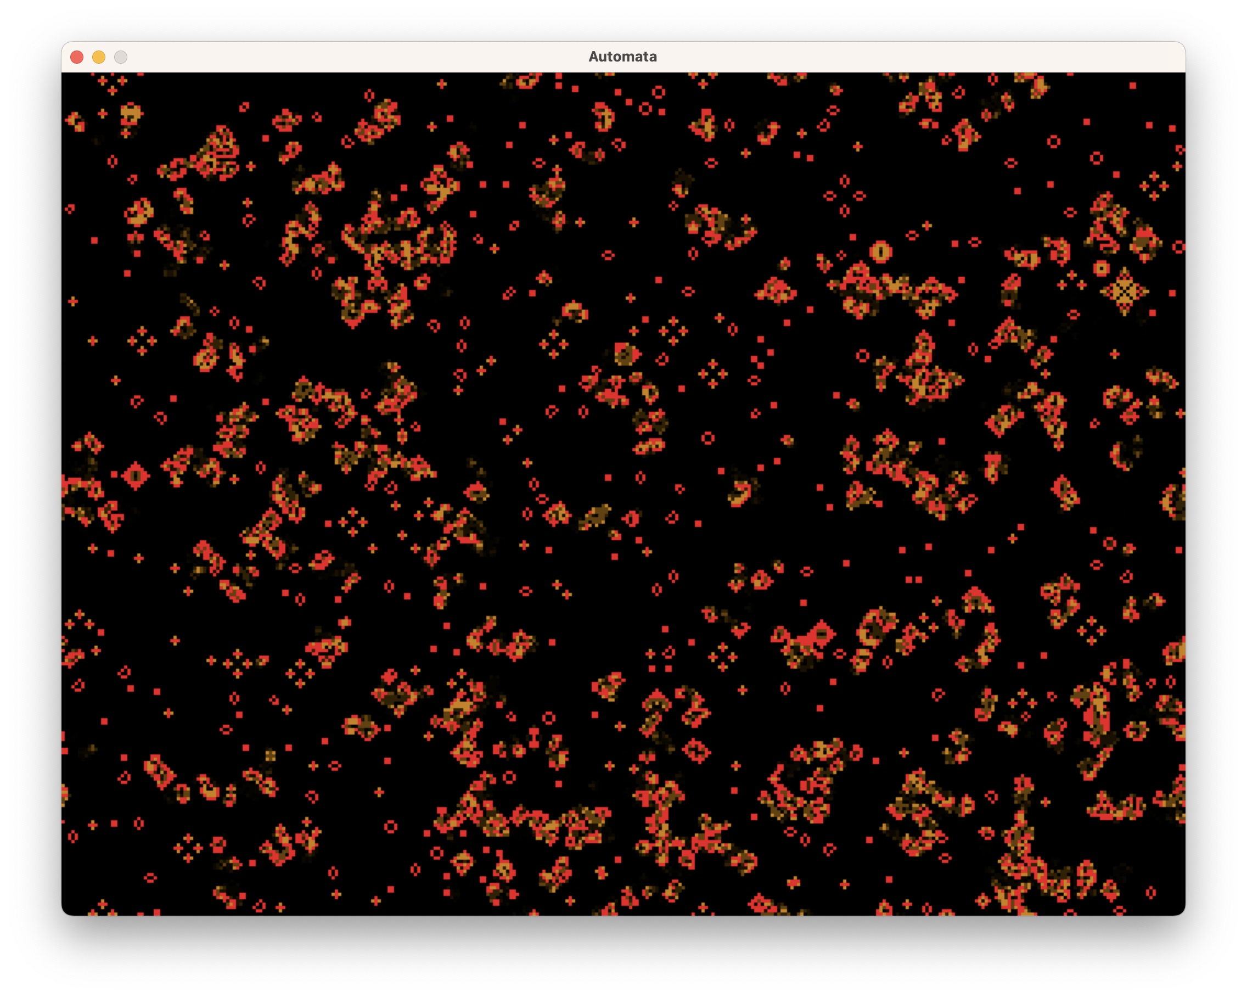Click the solid red diamond with a dark center slit
1247x997 pixels.
(x=136, y=475)
